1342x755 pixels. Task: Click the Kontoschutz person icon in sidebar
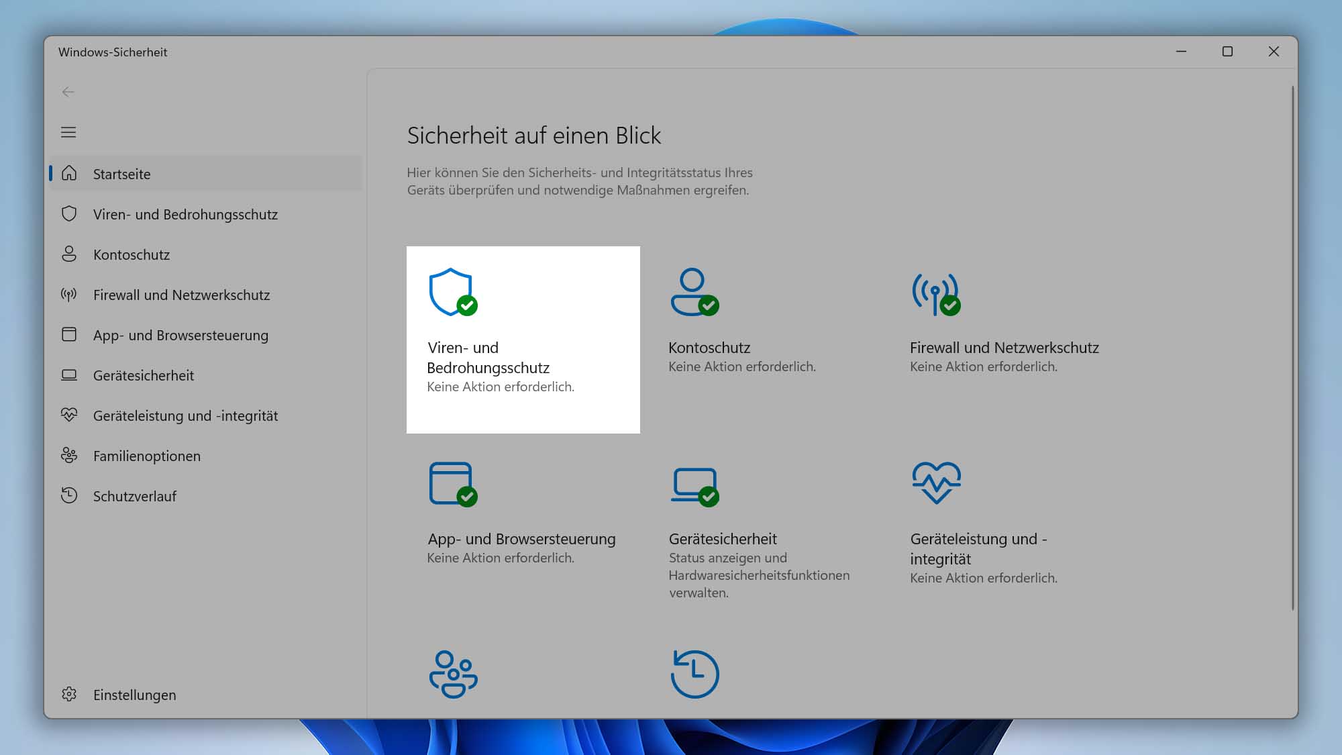tap(69, 254)
